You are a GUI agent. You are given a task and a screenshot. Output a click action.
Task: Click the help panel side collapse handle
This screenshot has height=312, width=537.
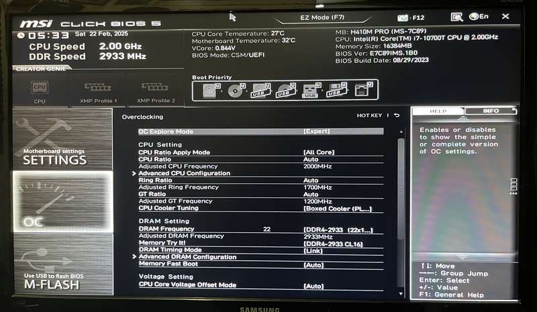(514, 187)
